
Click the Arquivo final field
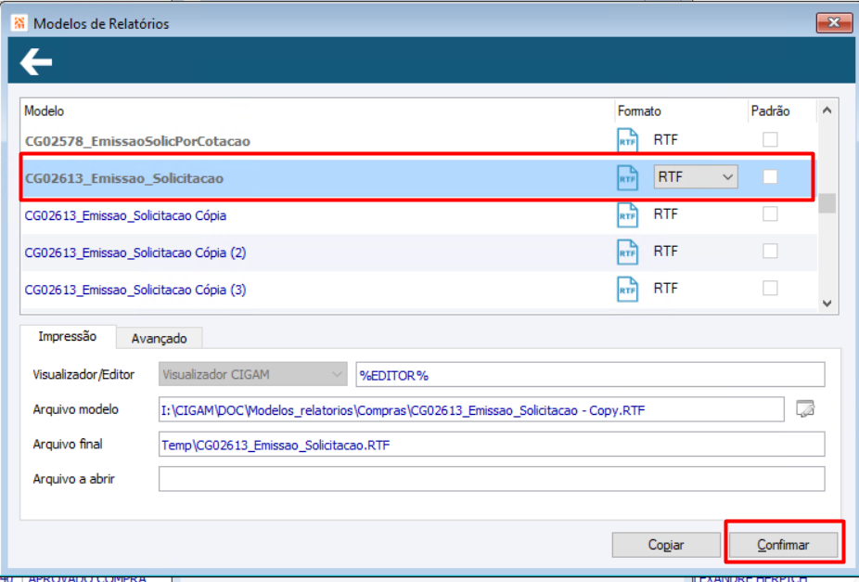(x=492, y=445)
